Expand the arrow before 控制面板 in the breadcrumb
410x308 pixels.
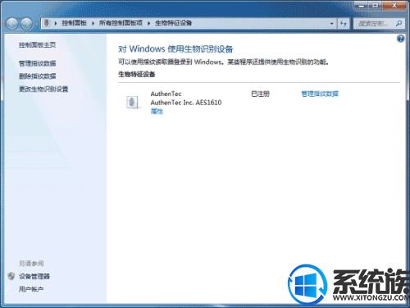point(56,23)
